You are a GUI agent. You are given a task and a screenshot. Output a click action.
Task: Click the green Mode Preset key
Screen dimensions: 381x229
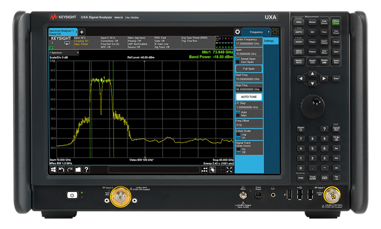pos(336,22)
